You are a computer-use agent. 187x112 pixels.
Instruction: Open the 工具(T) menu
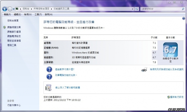click(38, 15)
